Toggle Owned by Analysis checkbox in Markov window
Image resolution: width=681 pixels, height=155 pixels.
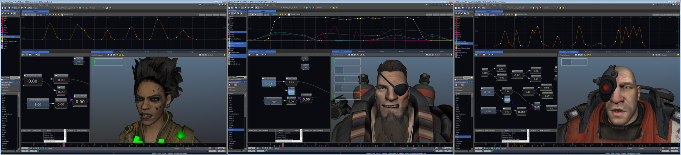point(456,79)
